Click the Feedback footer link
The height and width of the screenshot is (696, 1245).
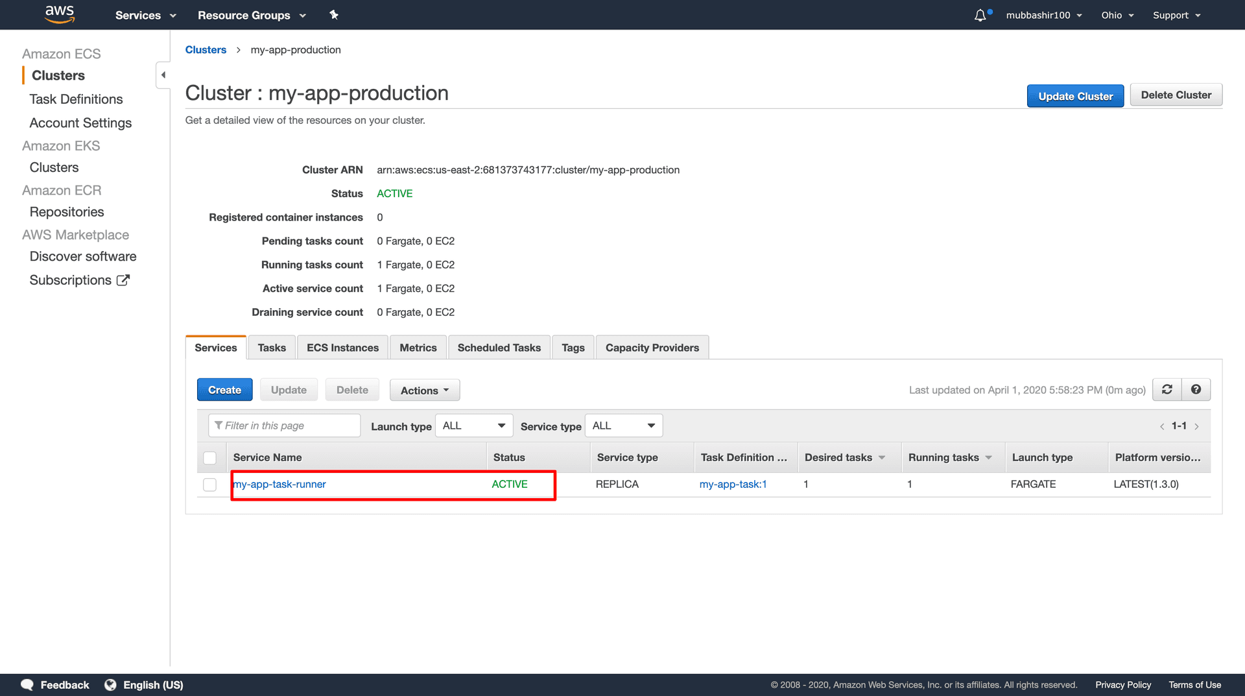65,685
